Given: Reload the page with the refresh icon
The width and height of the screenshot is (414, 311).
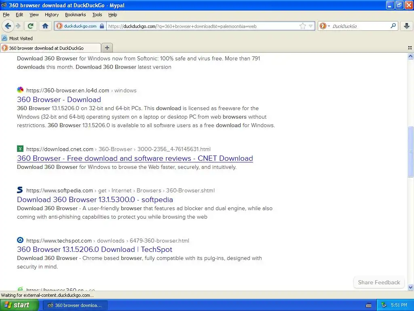Looking at the screenshot, I should tap(30, 26).
